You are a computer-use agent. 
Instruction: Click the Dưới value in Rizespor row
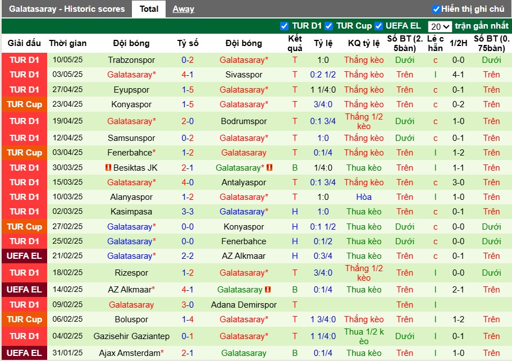[491, 273]
